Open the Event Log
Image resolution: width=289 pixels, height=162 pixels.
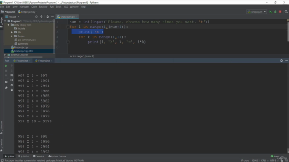tap(277, 156)
